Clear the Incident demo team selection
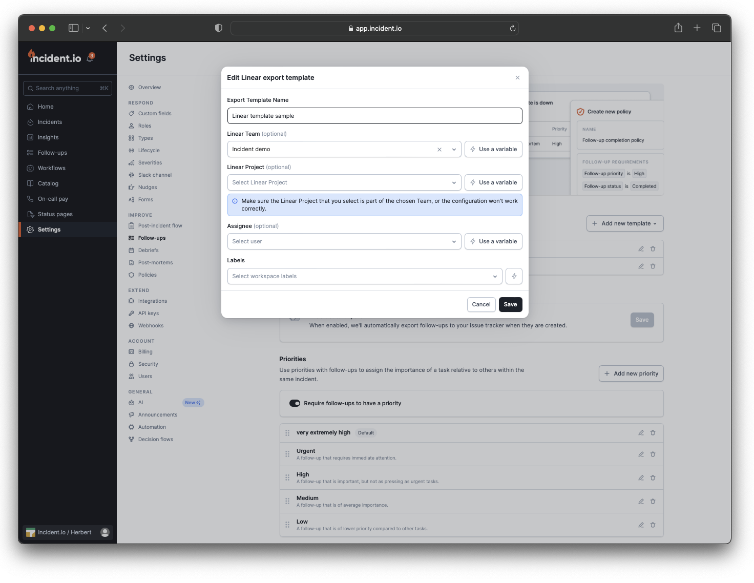Screen dimensions: 754x583 pyautogui.click(x=439, y=150)
